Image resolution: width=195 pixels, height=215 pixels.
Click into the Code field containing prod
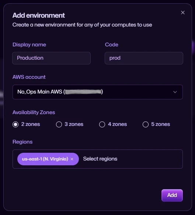pos(144,58)
